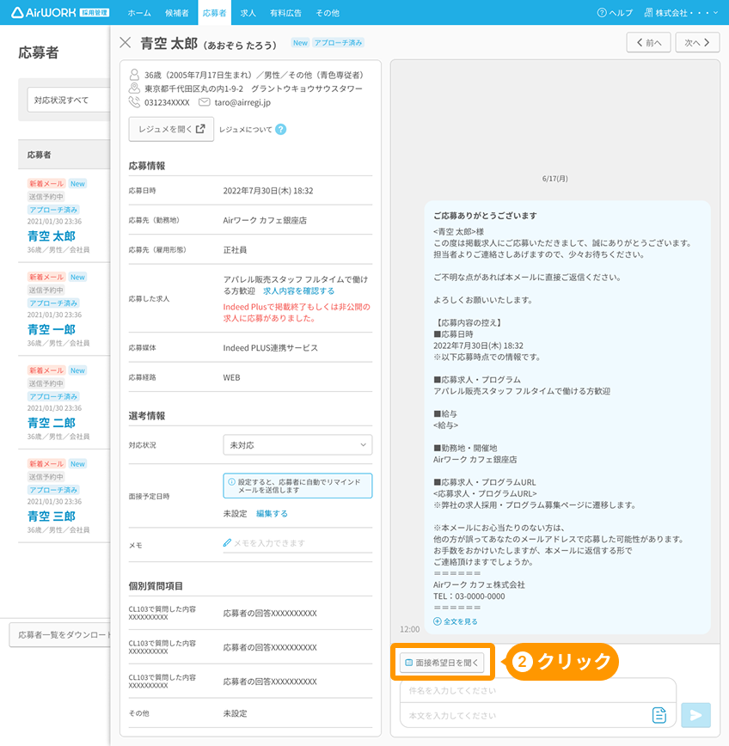This screenshot has width=729, height=746.
Task: Click the AirWORK logo
Action: 60,12
